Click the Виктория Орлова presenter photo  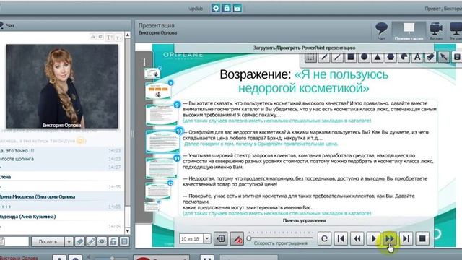pos(62,86)
